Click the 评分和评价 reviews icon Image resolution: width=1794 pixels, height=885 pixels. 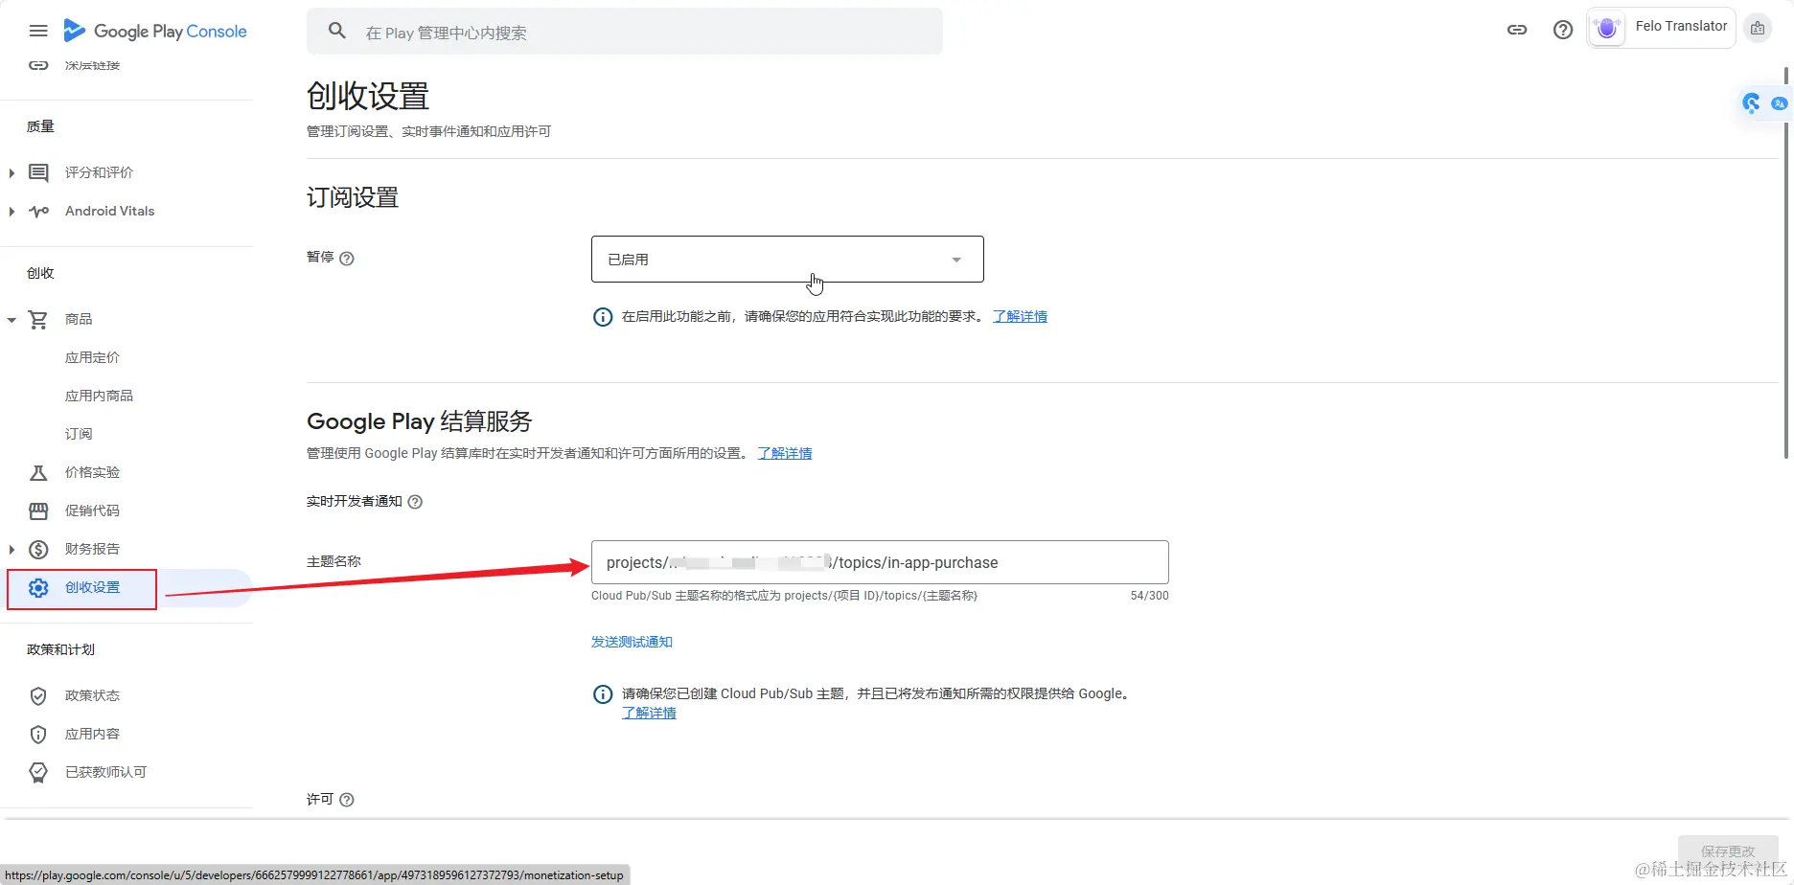[x=38, y=172]
